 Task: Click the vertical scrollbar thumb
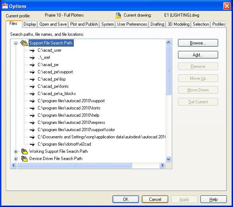pyautogui.click(x=168, y=70)
